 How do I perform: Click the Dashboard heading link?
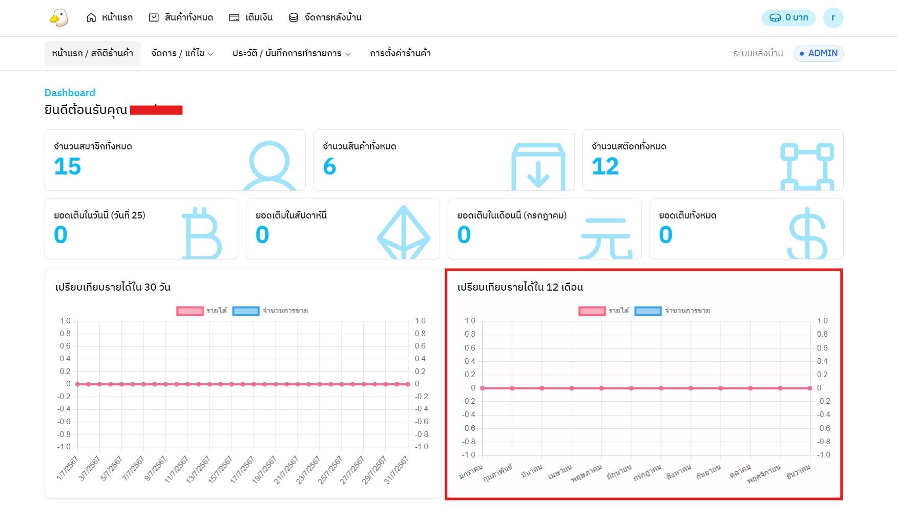coord(70,93)
